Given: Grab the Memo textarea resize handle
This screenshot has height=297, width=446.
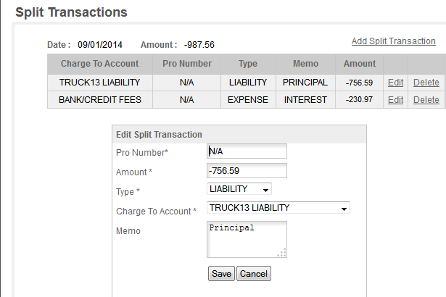Looking at the screenshot, I should 282,253.
